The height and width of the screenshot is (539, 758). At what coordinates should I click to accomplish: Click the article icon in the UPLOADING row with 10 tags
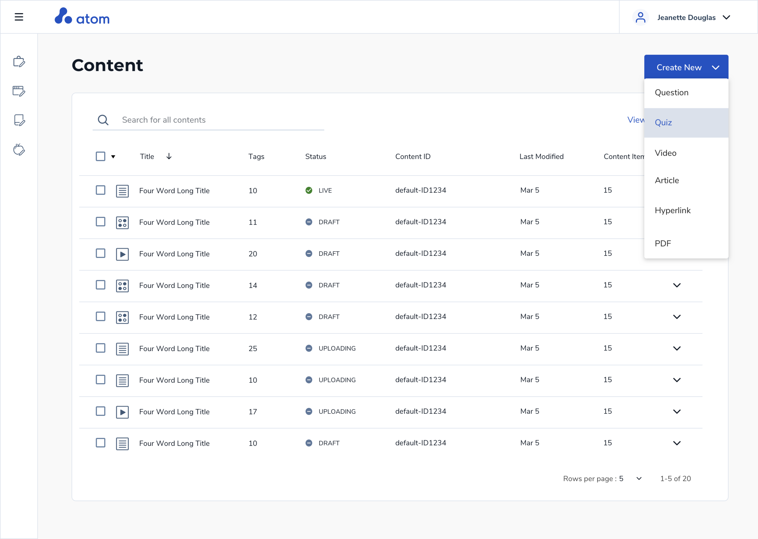pos(122,380)
